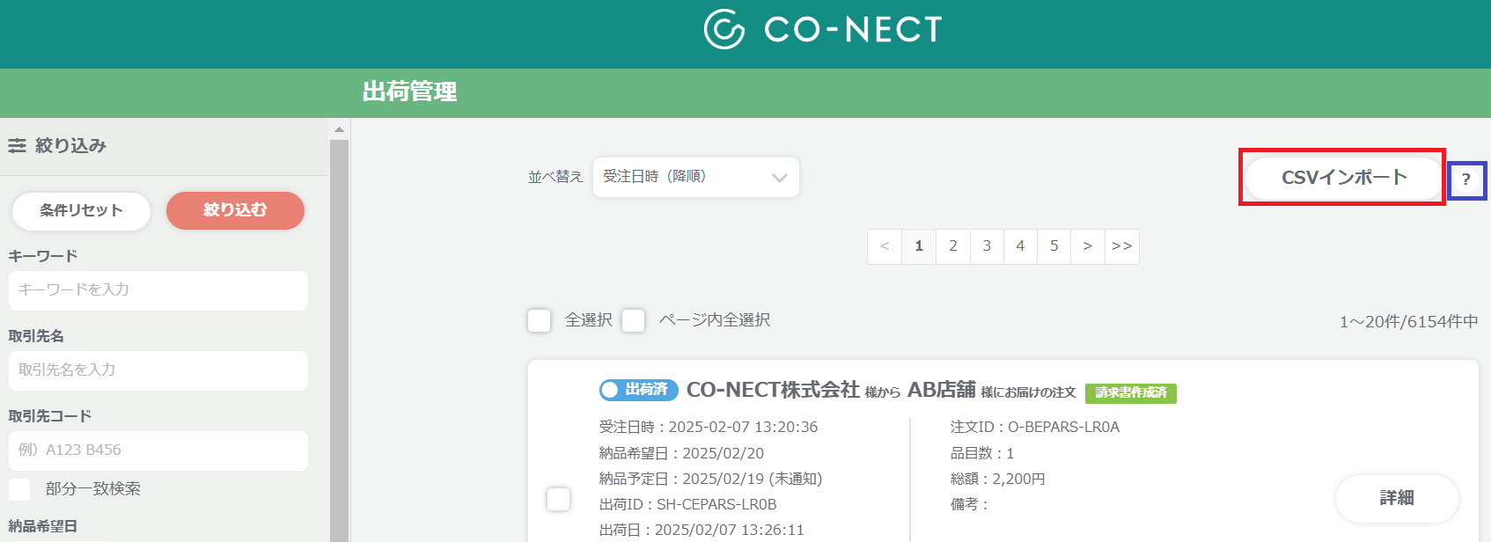Click the next page > arrow
Viewport: 1491px width, 542px height.
tap(1087, 246)
